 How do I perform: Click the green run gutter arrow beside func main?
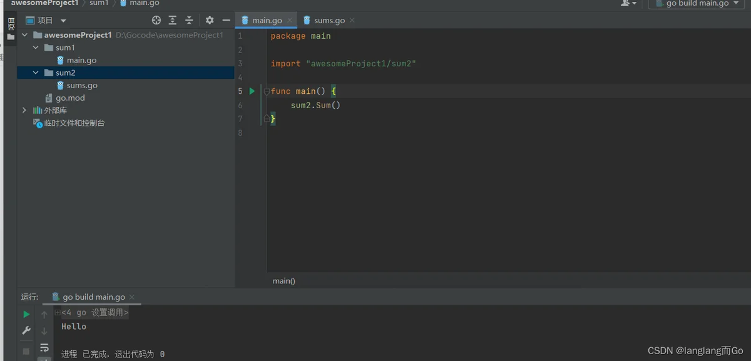252,91
